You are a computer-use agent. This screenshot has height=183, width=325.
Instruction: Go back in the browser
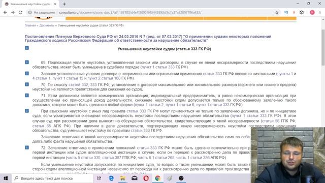[5, 12]
